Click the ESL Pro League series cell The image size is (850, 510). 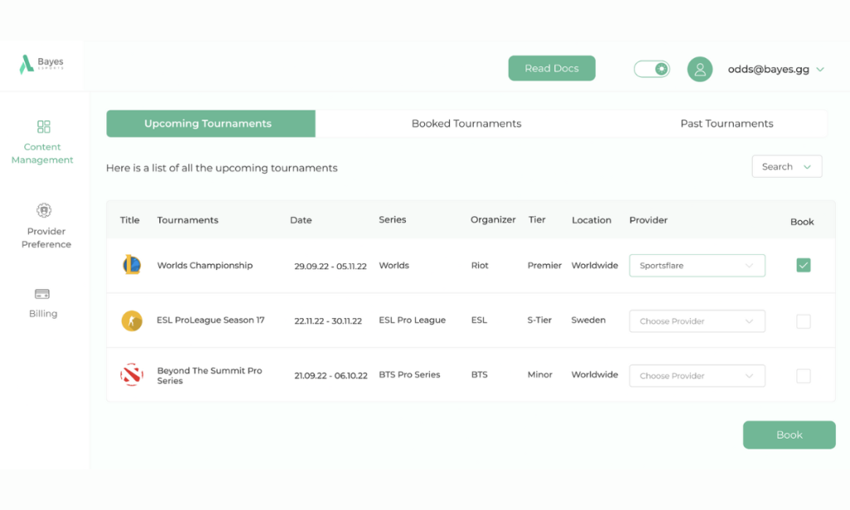(x=412, y=320)
